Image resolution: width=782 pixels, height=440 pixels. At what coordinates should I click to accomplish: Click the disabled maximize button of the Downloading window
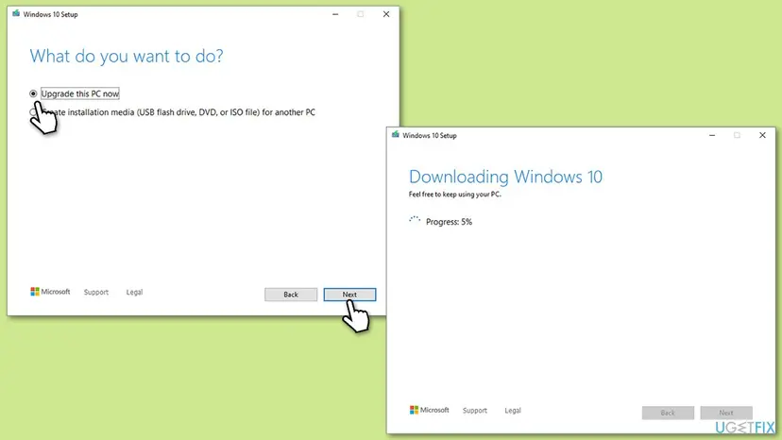[737, 135]
